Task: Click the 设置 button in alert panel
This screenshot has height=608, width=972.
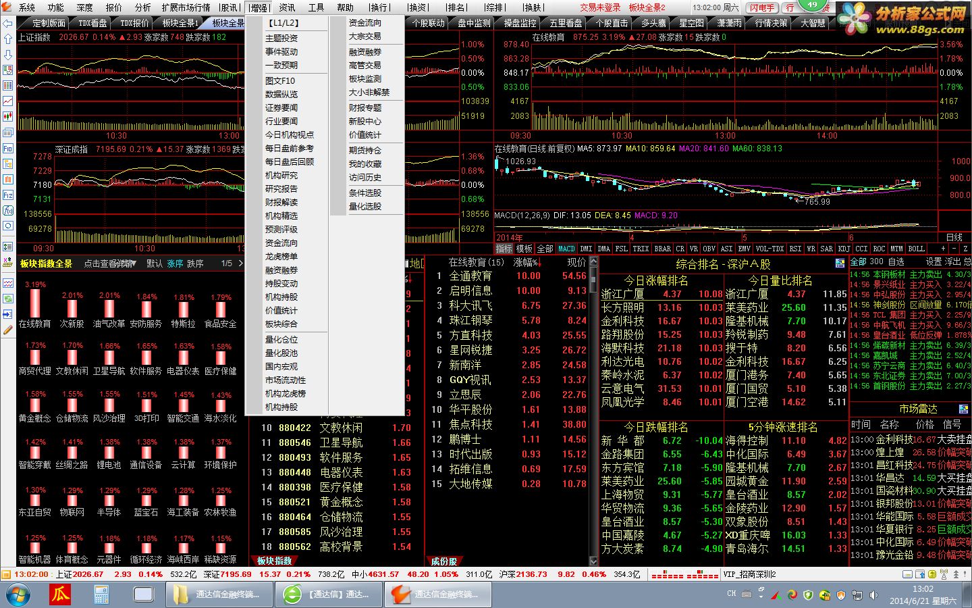Action: pyautogui.click(x=934, y=261)
